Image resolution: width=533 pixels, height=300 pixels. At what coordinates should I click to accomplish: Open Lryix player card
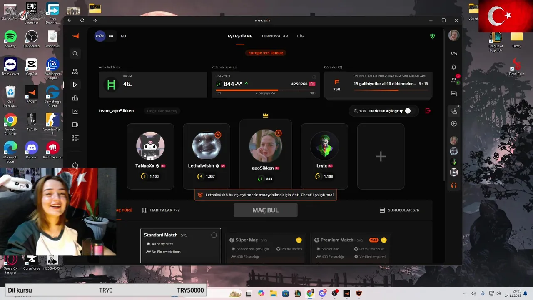pos(324,156)
